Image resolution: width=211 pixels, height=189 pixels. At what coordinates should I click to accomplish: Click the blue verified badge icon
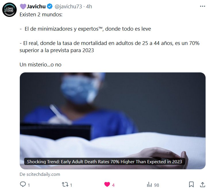(50, 6)
